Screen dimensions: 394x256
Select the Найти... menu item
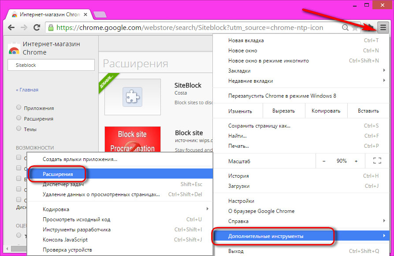301,136
